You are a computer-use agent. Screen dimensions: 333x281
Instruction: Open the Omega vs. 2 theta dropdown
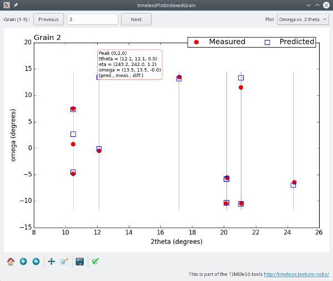[303, 19]
